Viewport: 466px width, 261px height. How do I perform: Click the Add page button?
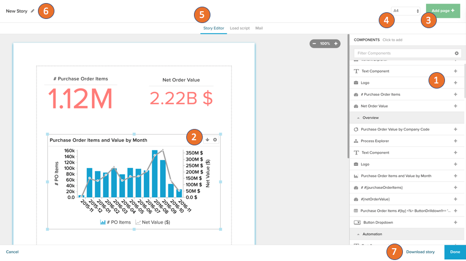pyautogui.click(x=442, y=11)
